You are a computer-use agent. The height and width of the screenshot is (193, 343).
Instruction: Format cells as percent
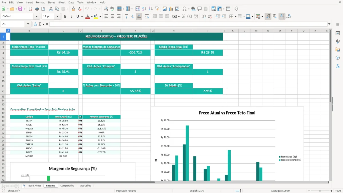coord(183,17)
